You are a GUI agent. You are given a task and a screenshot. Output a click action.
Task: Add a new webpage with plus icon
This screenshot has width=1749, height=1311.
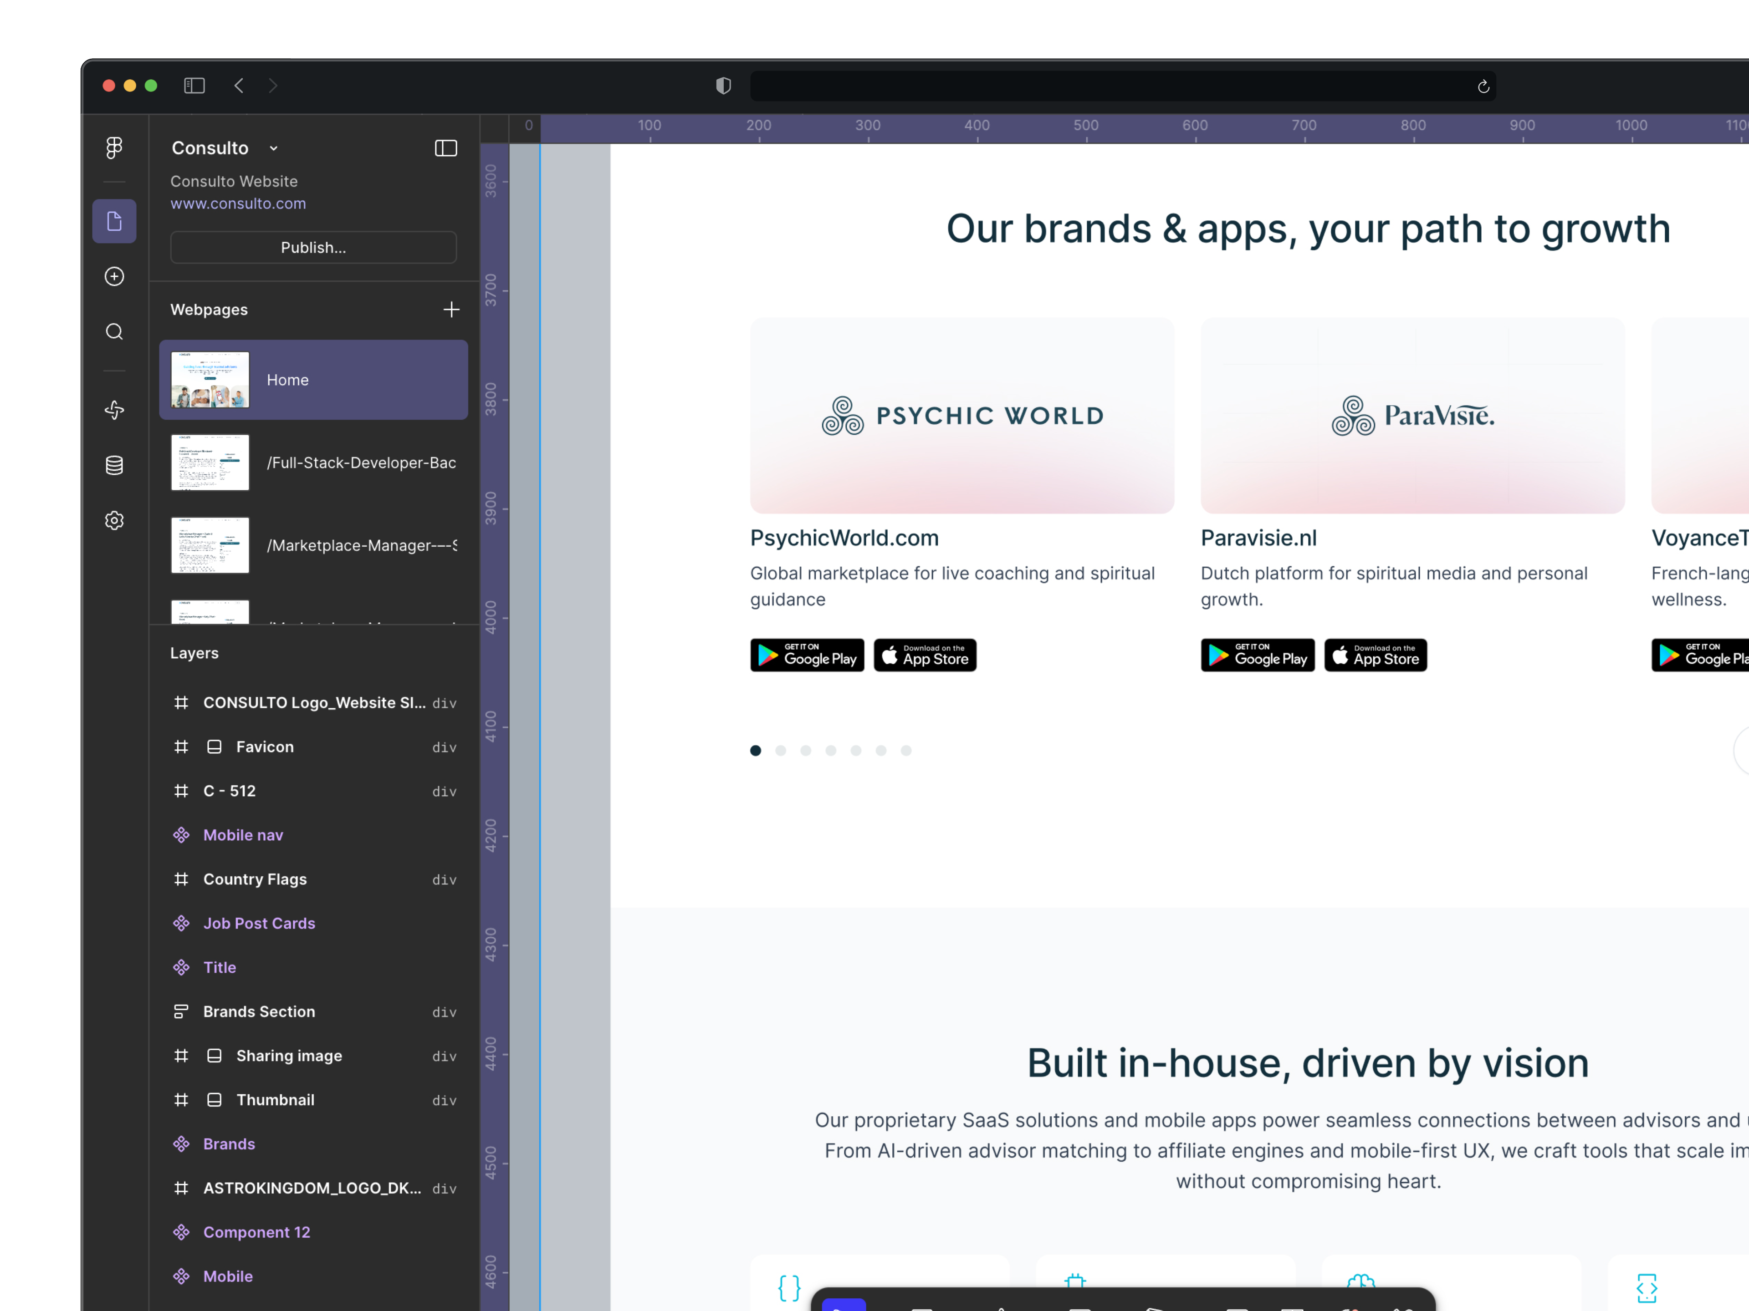tap(451, 310)
